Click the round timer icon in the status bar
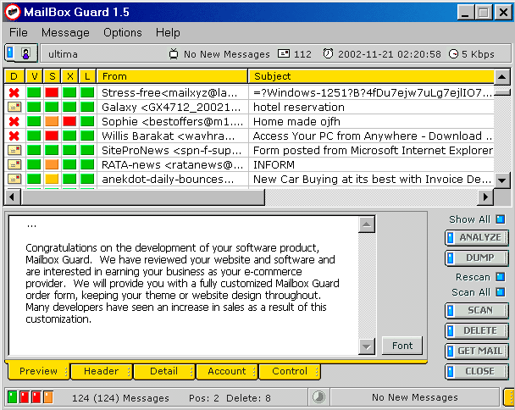Screen dimensions: 515x410 [x=318, y=396]
